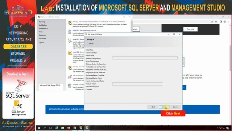
Task: Click the New SQL Server stand-alone installation icon
Action: point(70,23)
